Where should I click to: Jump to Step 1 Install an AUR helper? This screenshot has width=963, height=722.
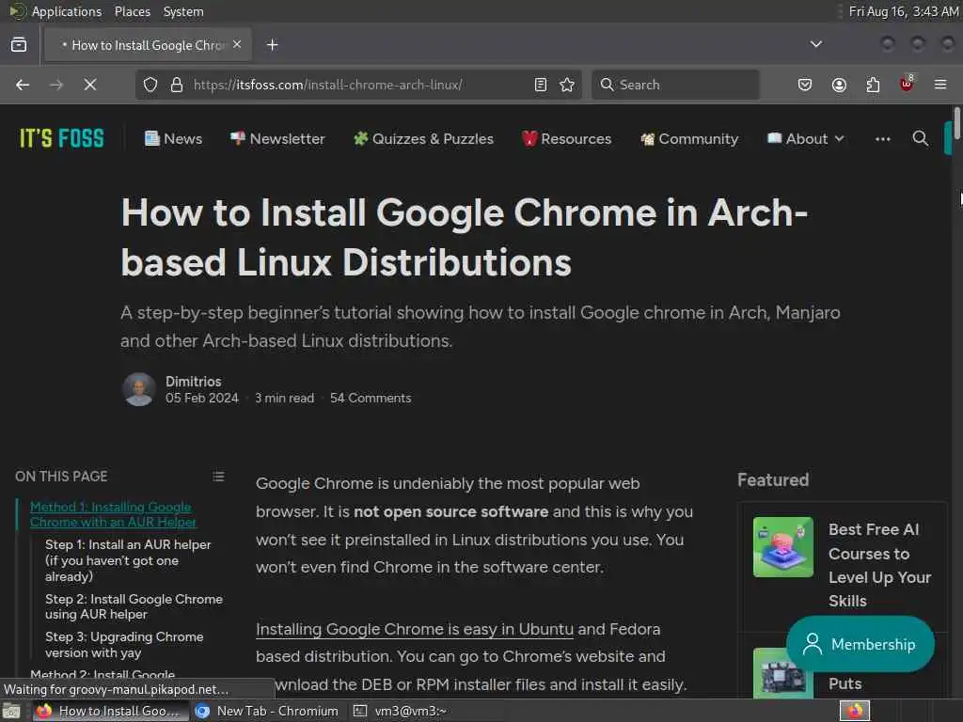click(x=128, y=560)
